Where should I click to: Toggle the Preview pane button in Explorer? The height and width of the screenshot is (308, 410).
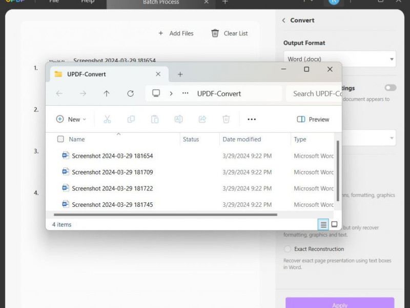point(313,119)
